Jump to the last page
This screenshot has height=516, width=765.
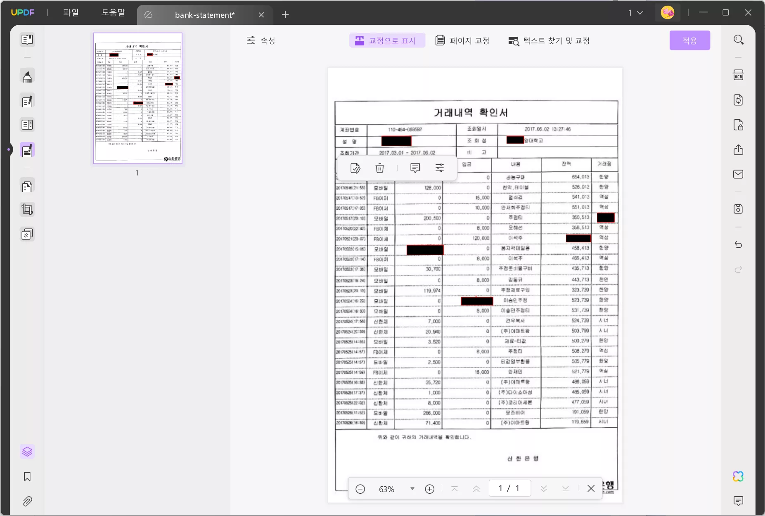(566, 489)
